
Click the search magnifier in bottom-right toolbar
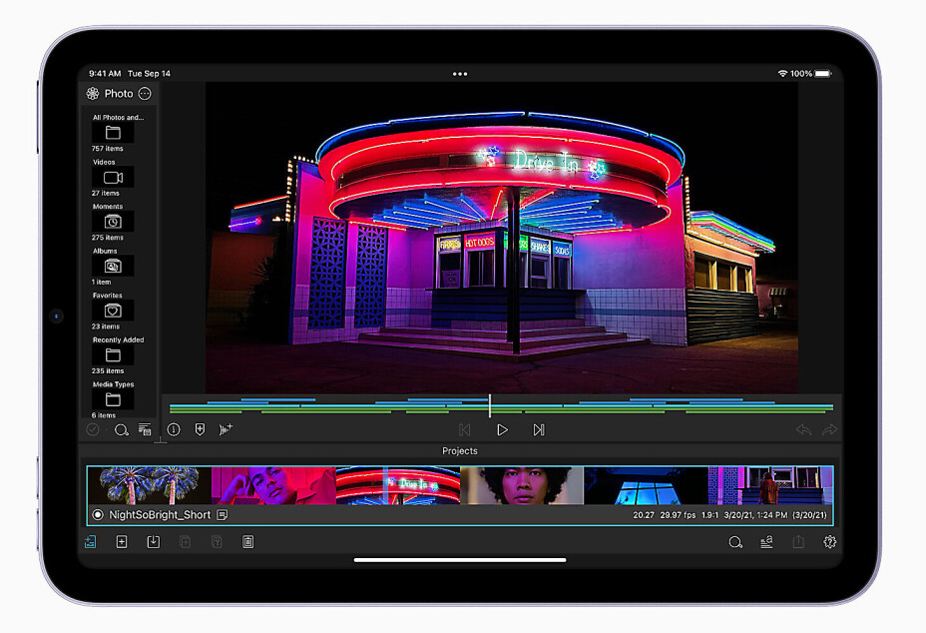pos(735,542)
